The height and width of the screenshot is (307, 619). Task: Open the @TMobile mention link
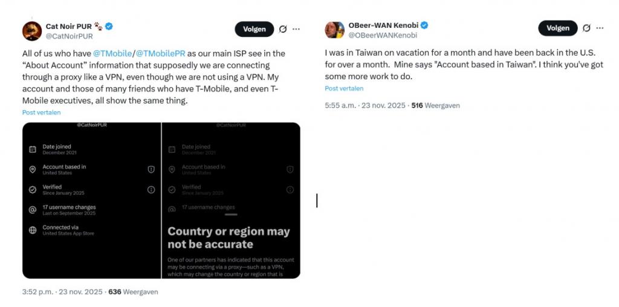pyautogui.click(x=112, y=54)
